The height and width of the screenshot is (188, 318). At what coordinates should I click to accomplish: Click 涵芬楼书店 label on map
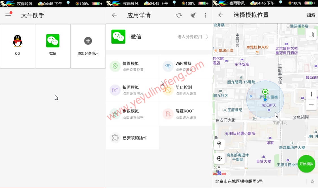(x=299, y=26)
